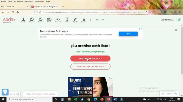Open Microsoft Edge from taskbar
Screen dimensions: 183x102
click(95, 99)
